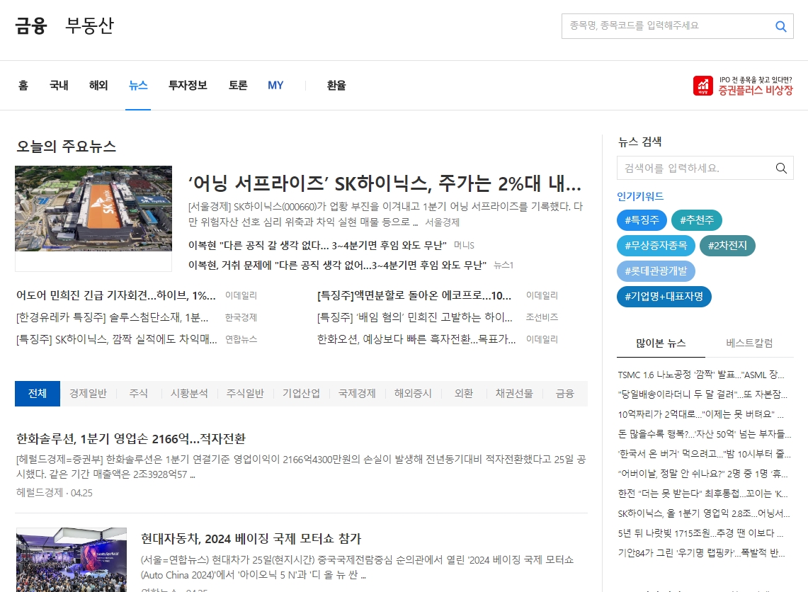Select the 기업산업 category tab

point(301,394)
